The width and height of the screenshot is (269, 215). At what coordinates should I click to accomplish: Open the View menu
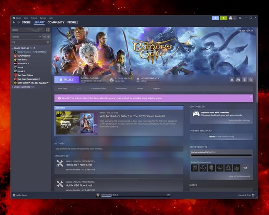26,18
